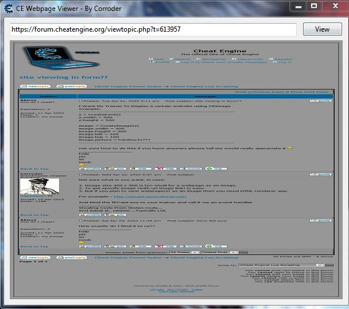
Task: Click quote button on 'Sorry Not sure' post
Action: pos(321,220)
